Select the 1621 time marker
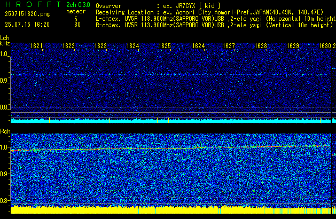This screenshot has height=219, width=336. [36, 46]
